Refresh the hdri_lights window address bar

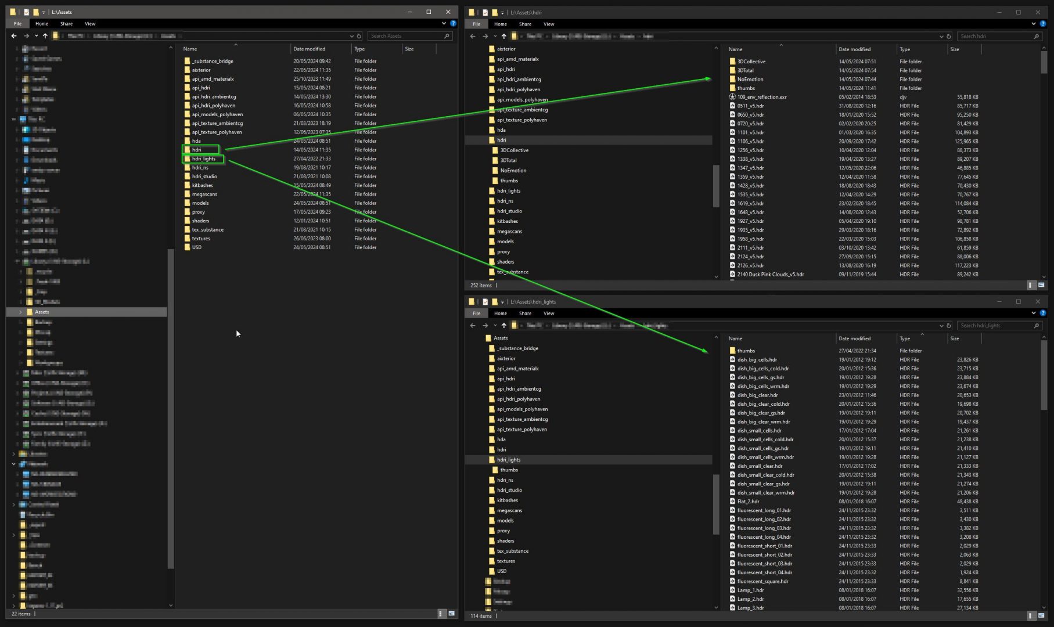coord(948,326)
